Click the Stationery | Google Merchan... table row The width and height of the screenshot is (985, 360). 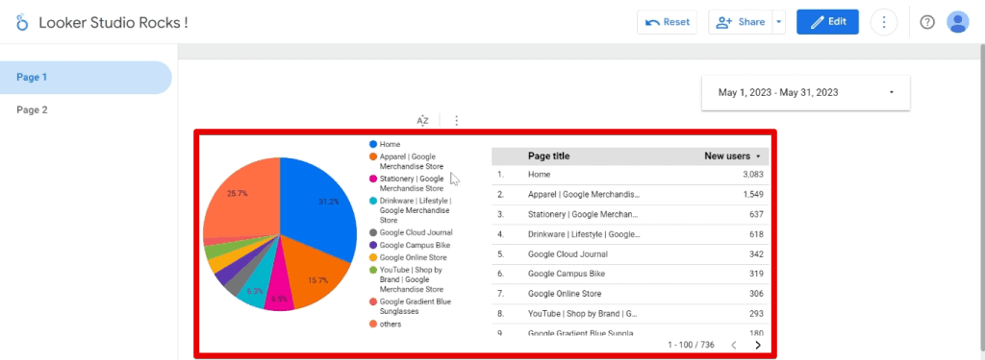click(x=630, y=214)
